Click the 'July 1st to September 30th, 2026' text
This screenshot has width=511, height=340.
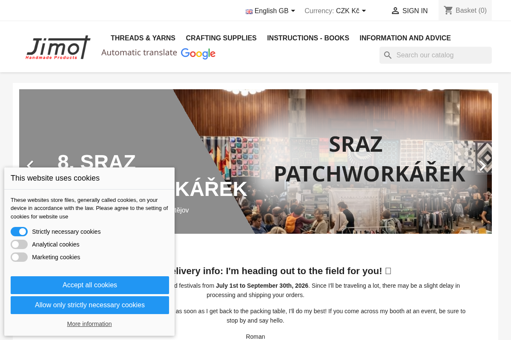[262, 286]
